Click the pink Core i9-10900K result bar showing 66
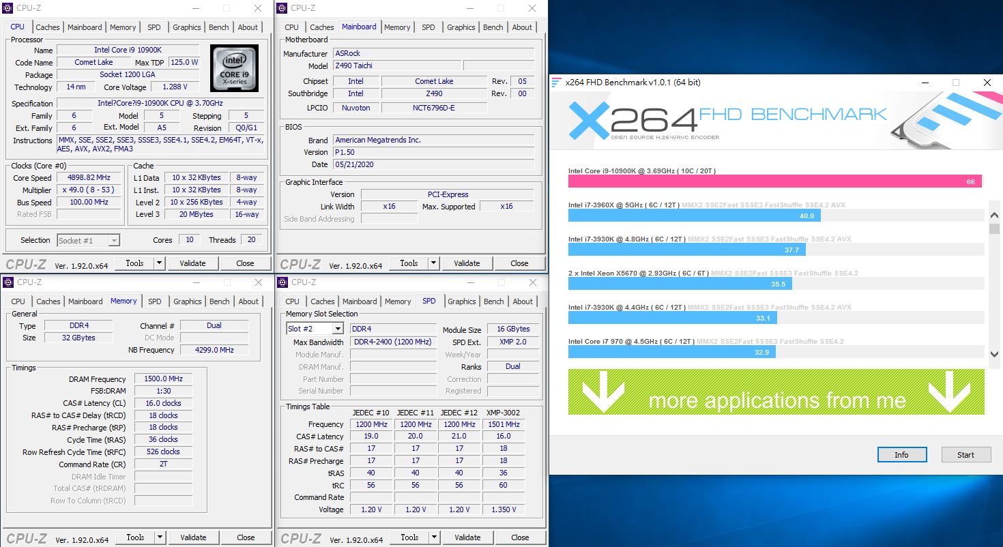The image size is (1003, 547). point(775,181)
